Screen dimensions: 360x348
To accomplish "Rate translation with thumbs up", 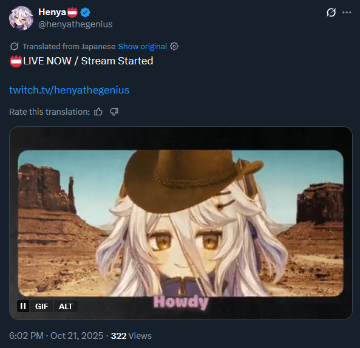I will (98, 112).
